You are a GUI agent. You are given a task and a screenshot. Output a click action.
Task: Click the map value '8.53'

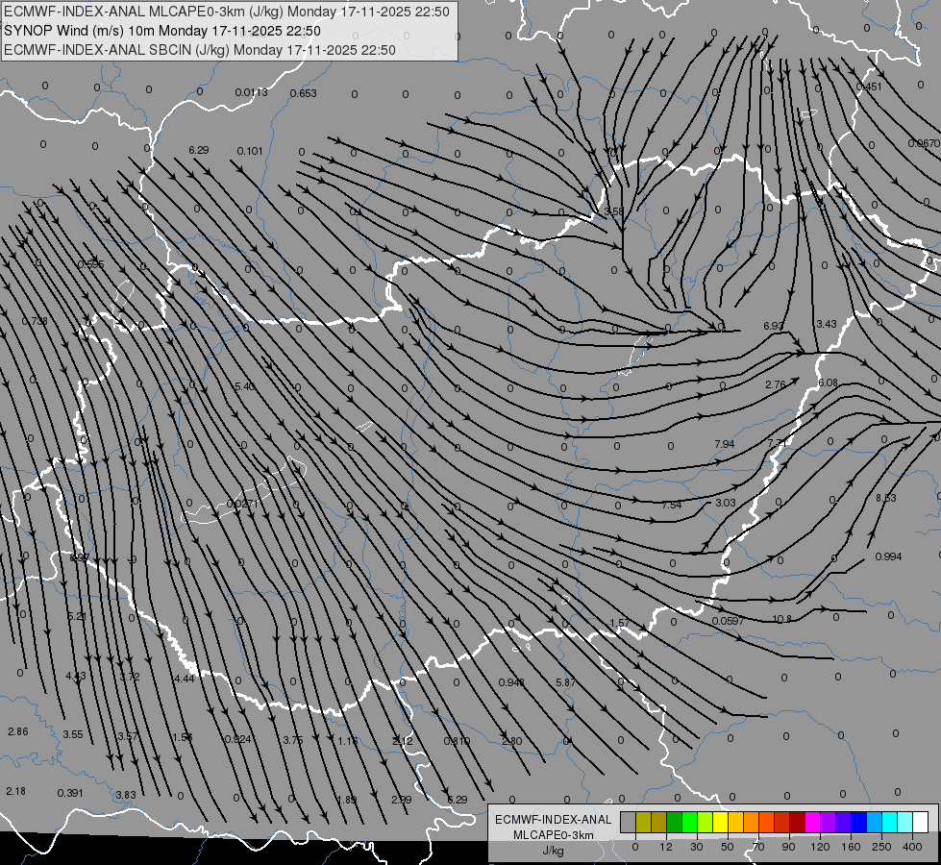[886, 498]
